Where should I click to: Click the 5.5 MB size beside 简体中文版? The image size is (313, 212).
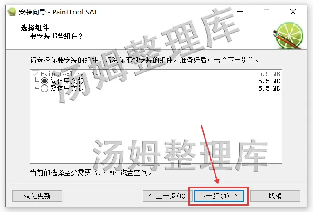(x=269, y=81)
